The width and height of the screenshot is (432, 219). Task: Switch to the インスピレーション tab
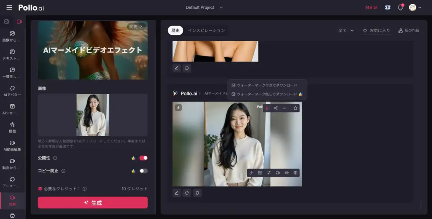(x=206, y=31)
